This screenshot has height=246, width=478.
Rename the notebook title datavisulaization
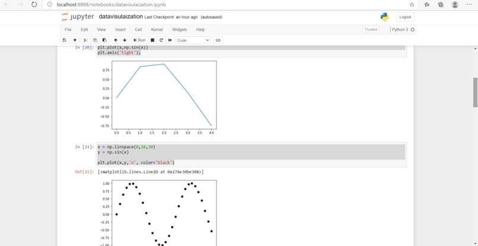pyautogui.click(x=121, y=17)
